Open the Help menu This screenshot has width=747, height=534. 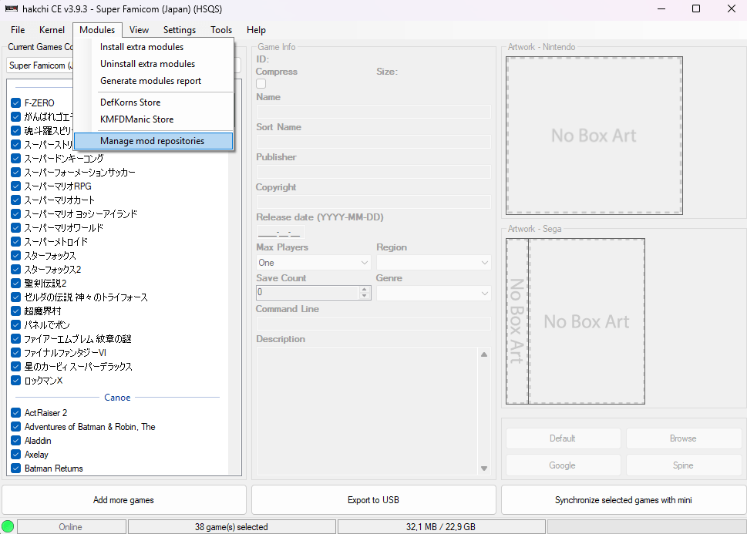[256, 29]
